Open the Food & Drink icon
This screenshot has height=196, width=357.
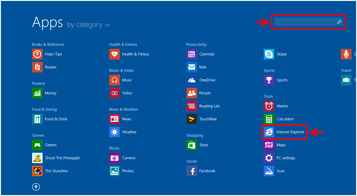(37, 119)
